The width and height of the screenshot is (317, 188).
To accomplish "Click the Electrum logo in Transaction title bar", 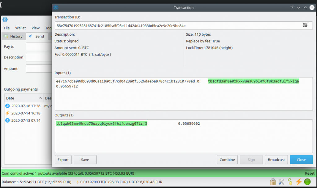I will pos(56,8).
